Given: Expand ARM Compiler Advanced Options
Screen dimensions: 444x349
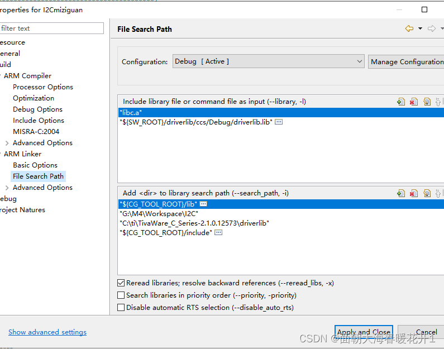Looking at the screenshot, I should (7, 143).
